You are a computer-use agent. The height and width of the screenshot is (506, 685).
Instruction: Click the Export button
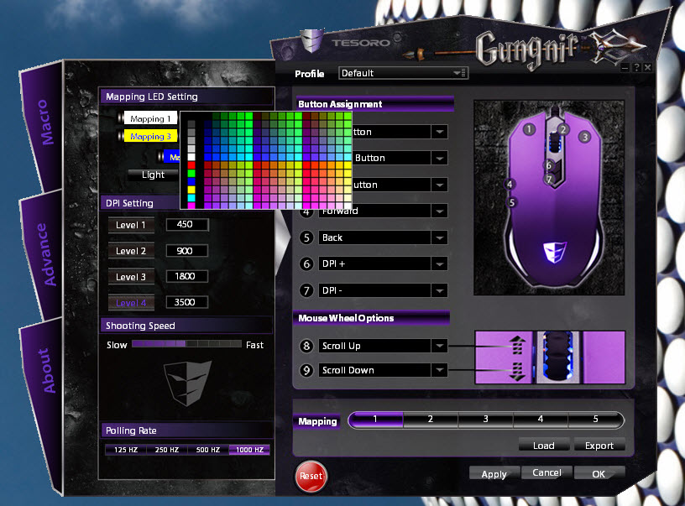coord(599,446)
